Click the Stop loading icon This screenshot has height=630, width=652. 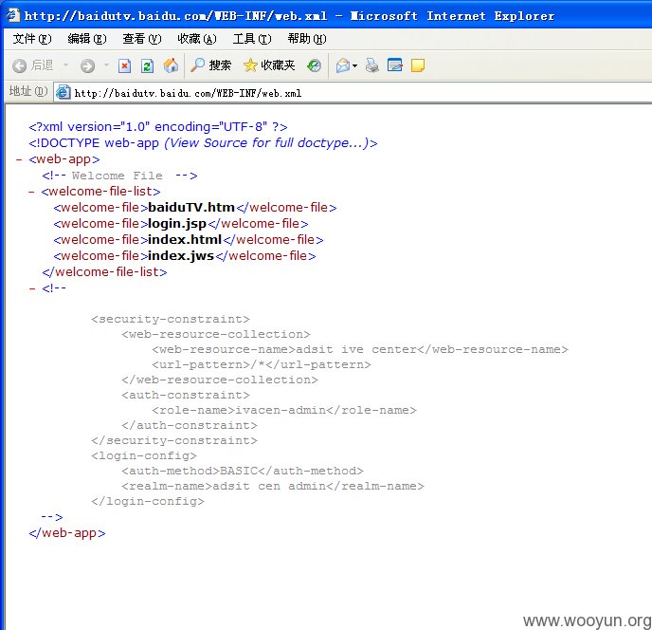pyautogui.click(x=124, y=65)
